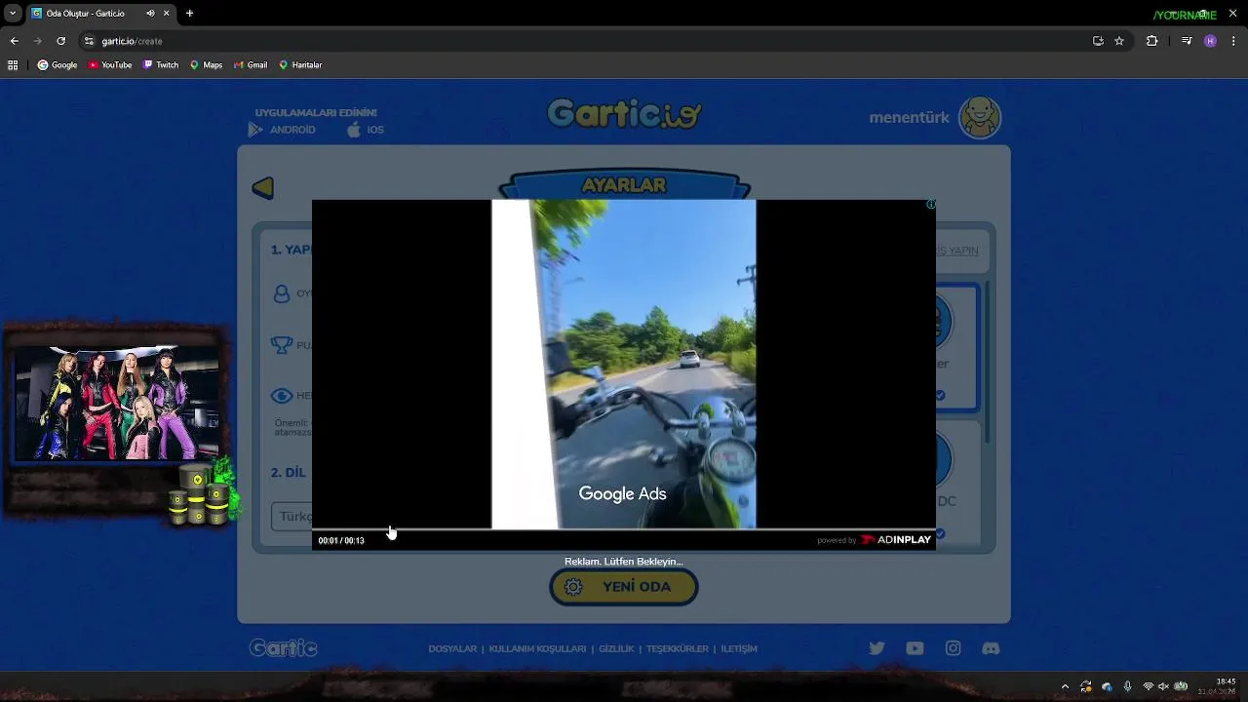Open Gartic's YouTube channel
Viewport: 1248px width, 702px height.
point(915,648)
